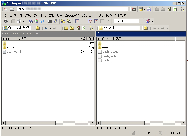Expand the session address dropdown
Image resolution: width=188 pixels, height=137 pixels.
(129, 9)
